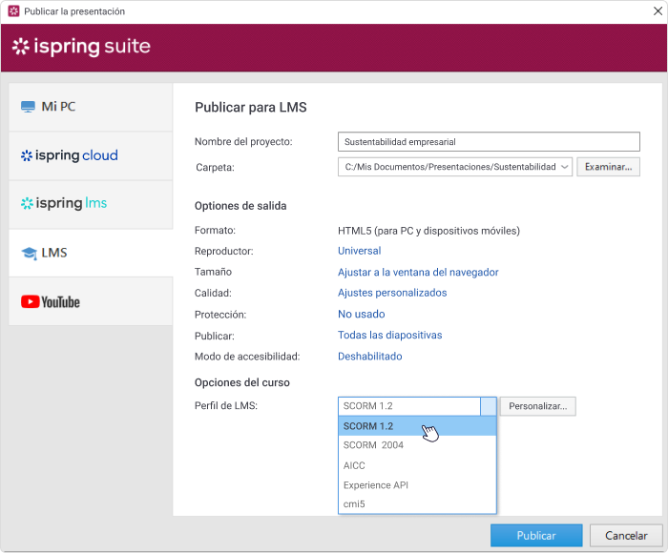Choose Experience API from the profile list

[417, 485]
